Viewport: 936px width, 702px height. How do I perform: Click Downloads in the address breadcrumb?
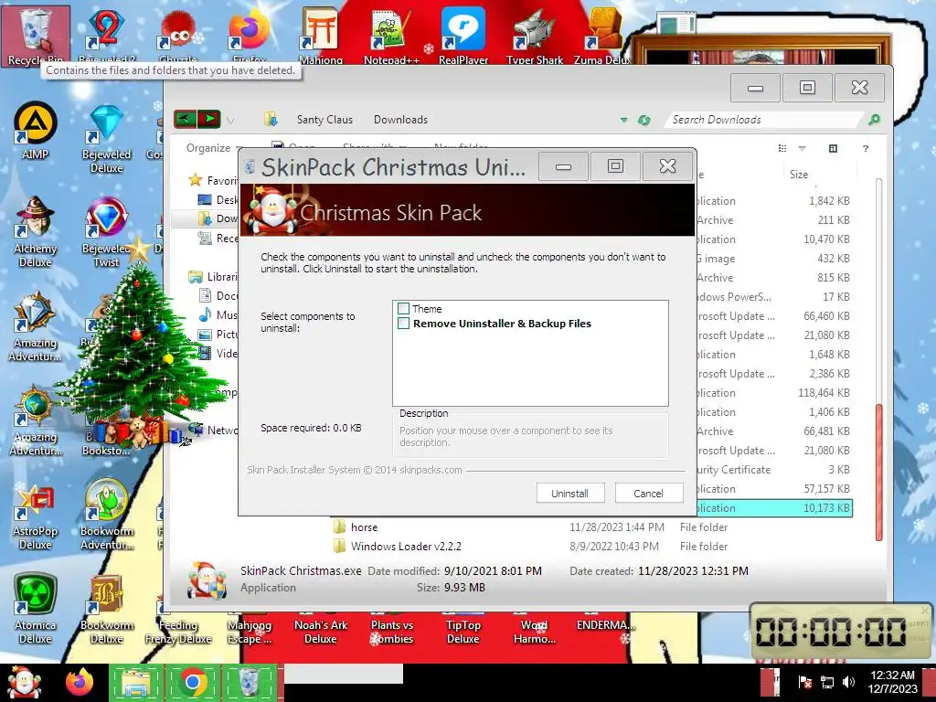click(400, 120)
